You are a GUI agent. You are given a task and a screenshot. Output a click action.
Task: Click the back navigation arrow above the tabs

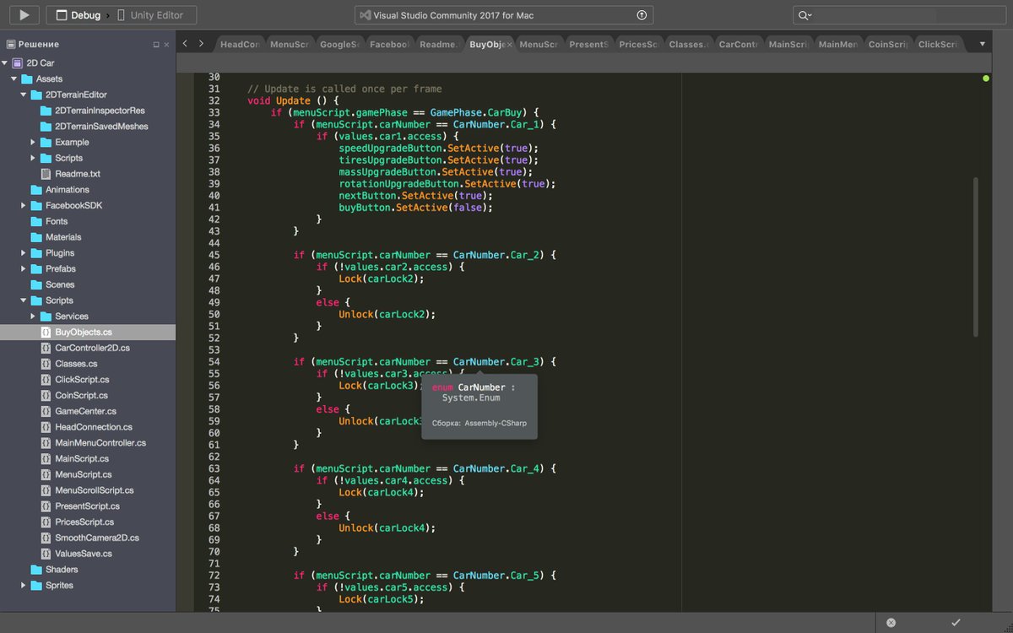tap(185, 42)
